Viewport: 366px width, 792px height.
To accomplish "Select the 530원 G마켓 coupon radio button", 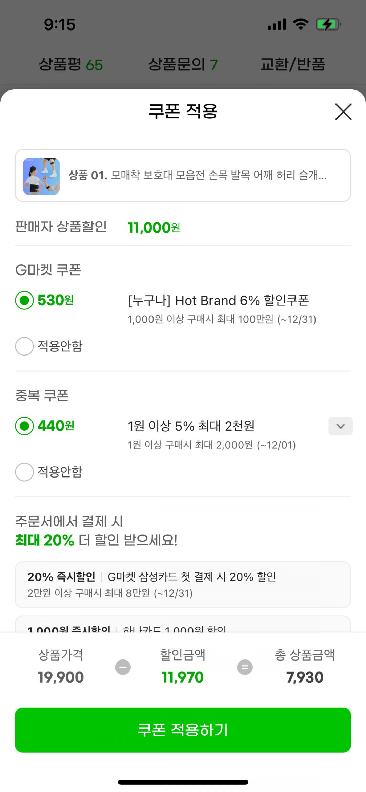I will 24,300.
